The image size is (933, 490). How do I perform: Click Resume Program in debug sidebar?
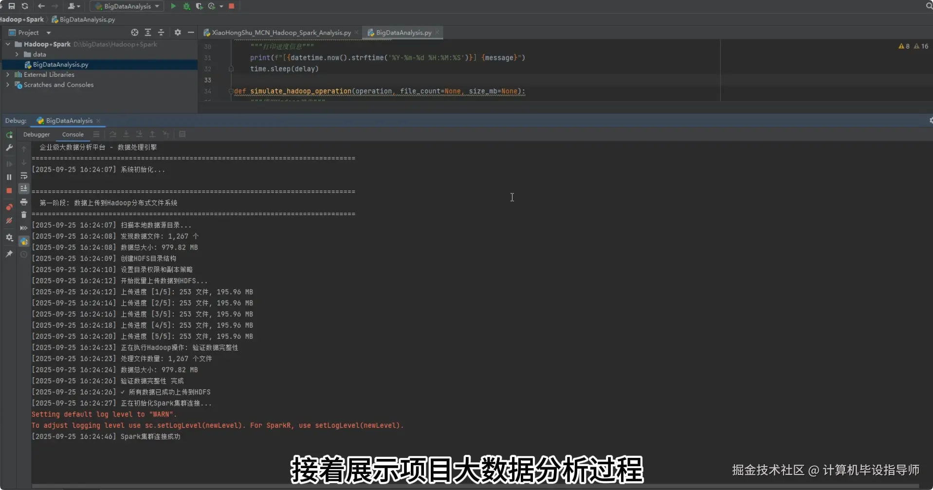tap(9, 164)
